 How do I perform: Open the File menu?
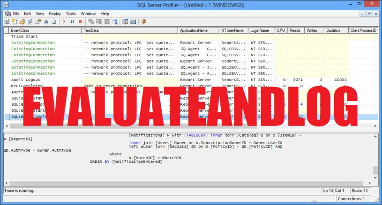[16, 14]
